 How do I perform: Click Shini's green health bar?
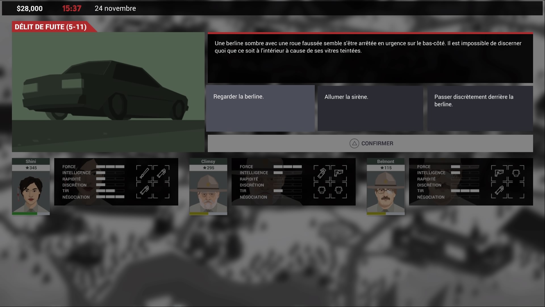pyautogui.click(x=31, y=213)
